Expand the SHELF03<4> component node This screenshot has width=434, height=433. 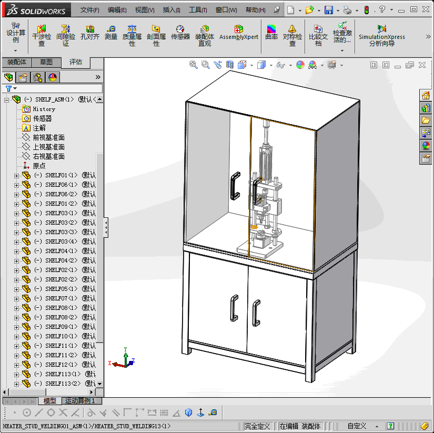(x=17, y=242)
